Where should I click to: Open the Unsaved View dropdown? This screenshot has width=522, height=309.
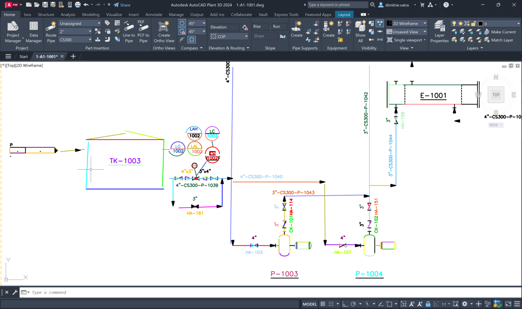click(x=407, y=32)
